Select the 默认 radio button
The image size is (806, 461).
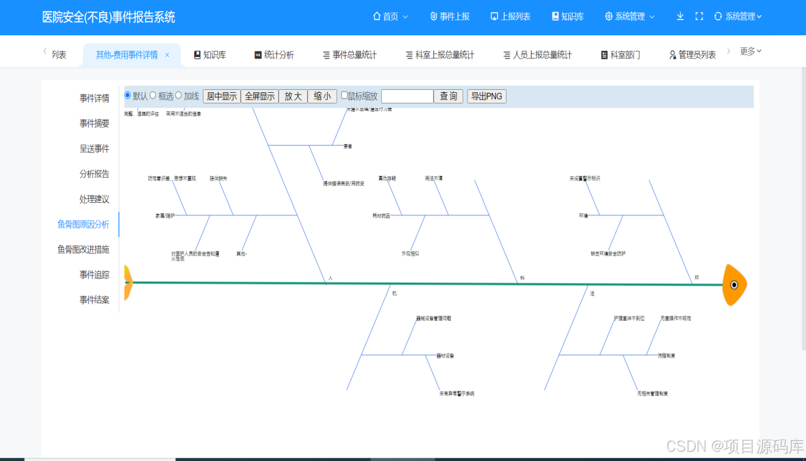[128, 95]
